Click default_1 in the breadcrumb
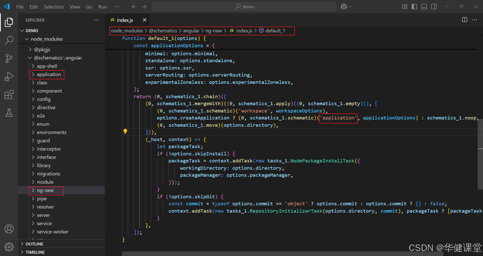 275,31
